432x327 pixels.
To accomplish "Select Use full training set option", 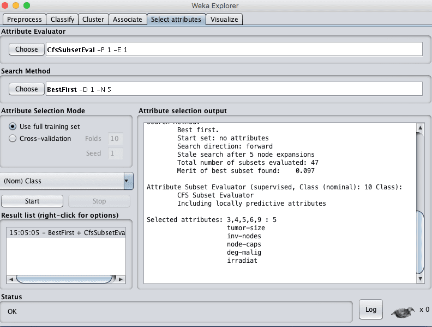I will [44, 126].
